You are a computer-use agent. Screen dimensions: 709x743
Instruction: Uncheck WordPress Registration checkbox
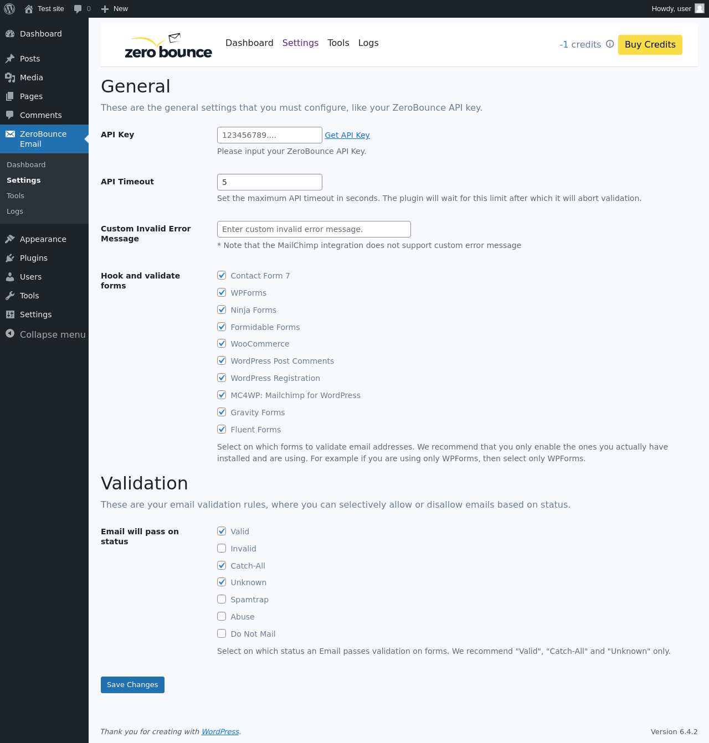222,378
